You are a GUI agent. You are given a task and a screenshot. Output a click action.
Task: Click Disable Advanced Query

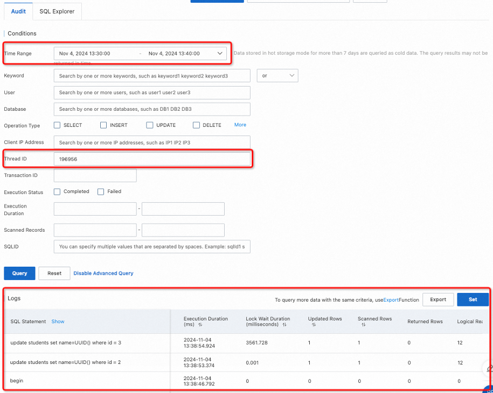coord(103,273)
